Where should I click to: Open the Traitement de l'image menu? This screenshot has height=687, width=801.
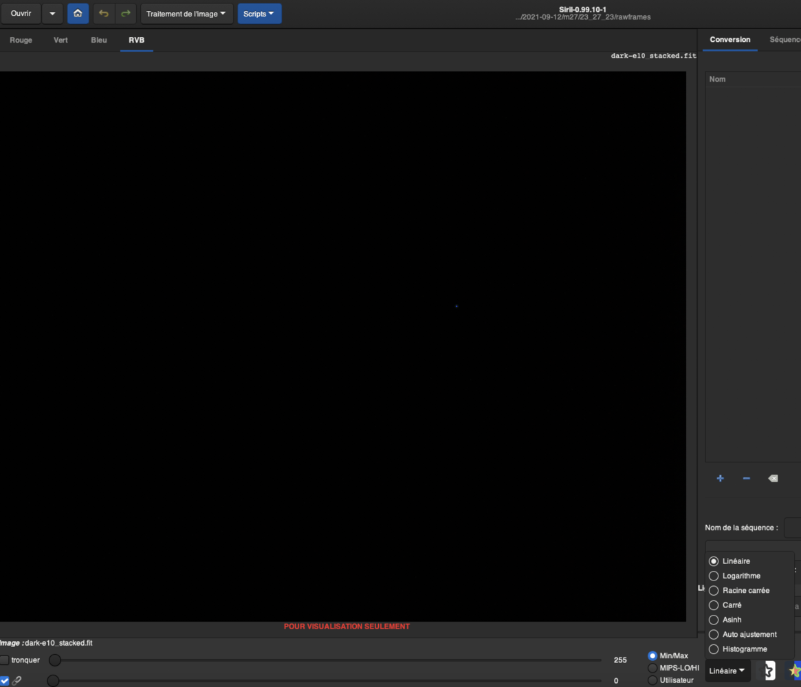click(x=186, y=13)
